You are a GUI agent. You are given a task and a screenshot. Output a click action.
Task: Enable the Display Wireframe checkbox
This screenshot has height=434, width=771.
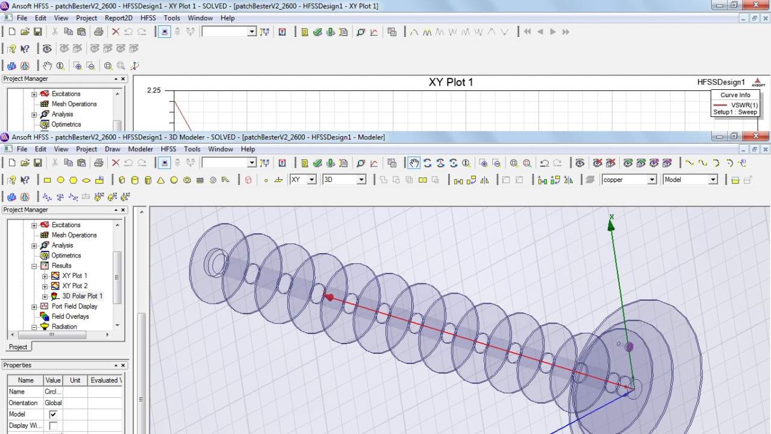click(53, 426)
